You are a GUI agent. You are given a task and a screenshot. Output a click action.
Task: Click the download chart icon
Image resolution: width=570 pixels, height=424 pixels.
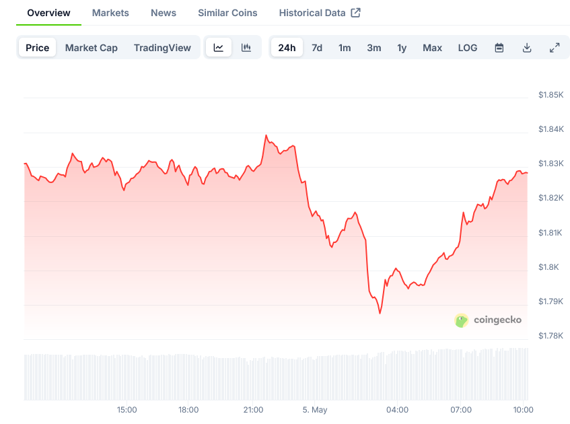527,48
